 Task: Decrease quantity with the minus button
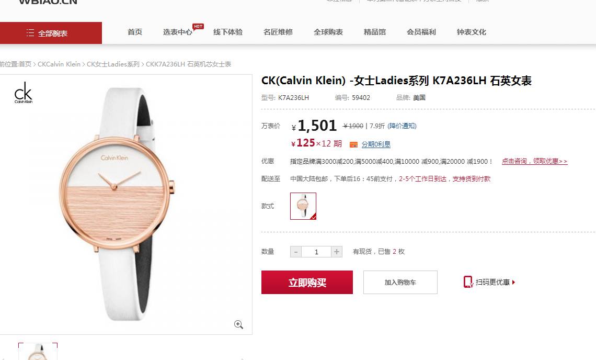pos(296,252)
